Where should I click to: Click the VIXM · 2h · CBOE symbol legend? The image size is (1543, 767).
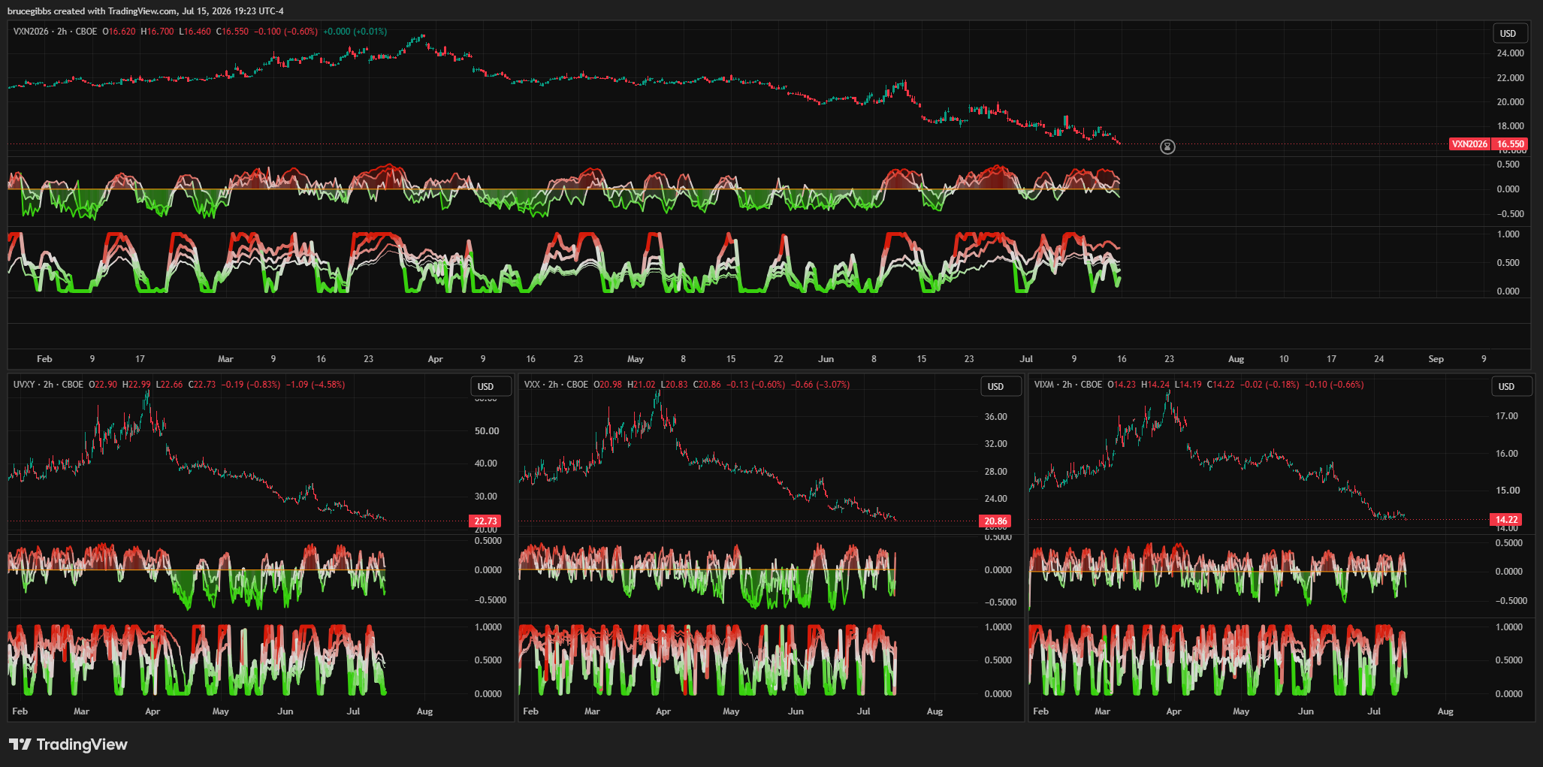click(1068, 385)
